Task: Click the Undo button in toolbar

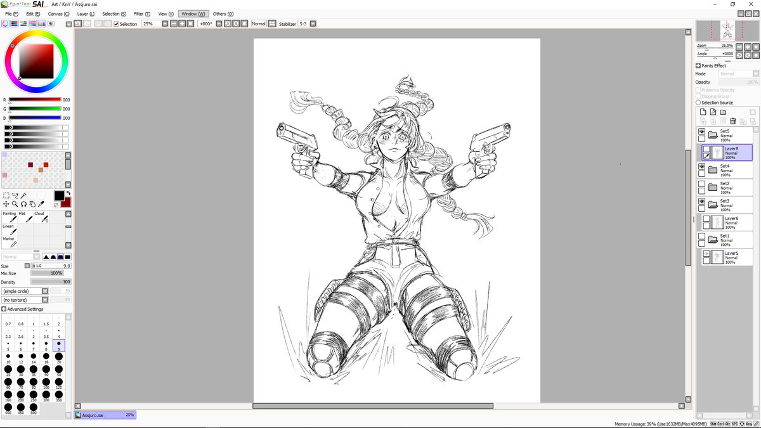Action: (x=77, y=23)
